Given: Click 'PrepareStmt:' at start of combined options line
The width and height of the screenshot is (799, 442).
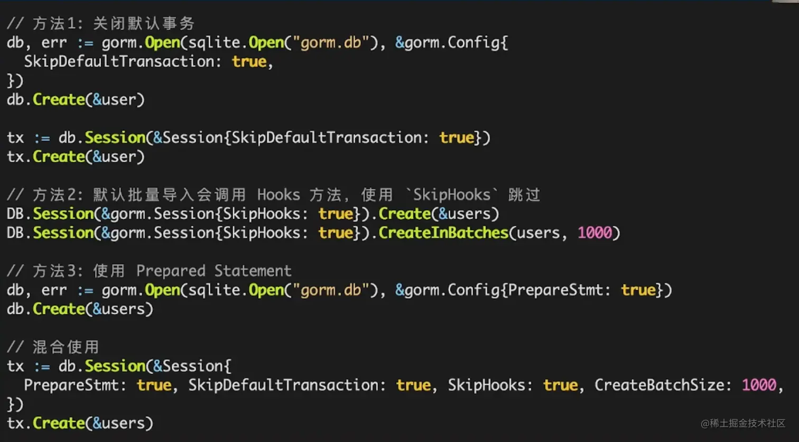Looking at the screenshot, I should (76, 385).
